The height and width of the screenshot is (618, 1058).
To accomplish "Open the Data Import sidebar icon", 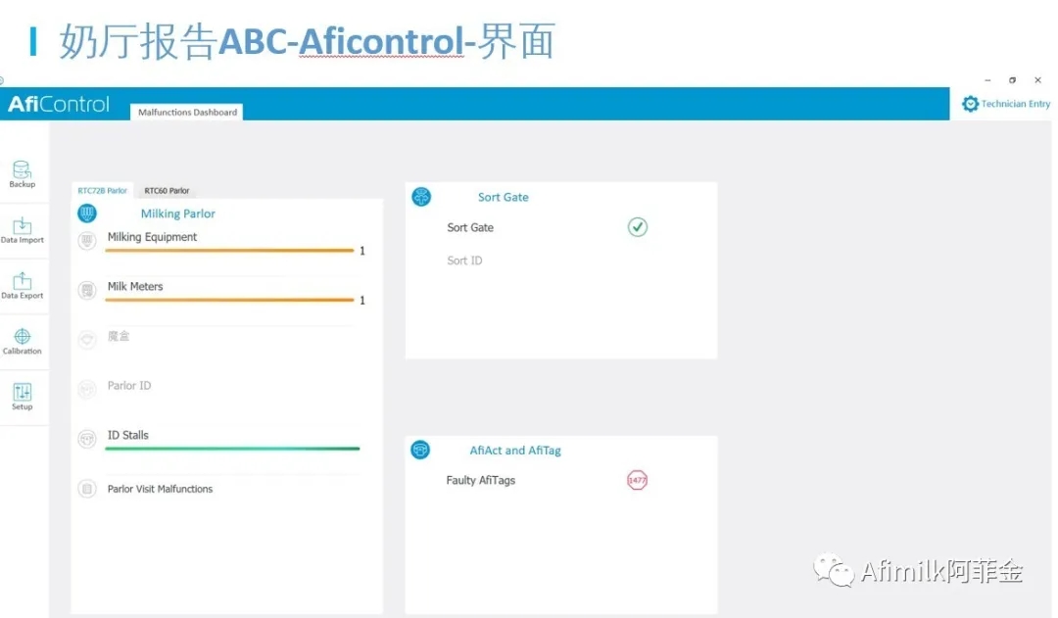I will coord(22,225).
